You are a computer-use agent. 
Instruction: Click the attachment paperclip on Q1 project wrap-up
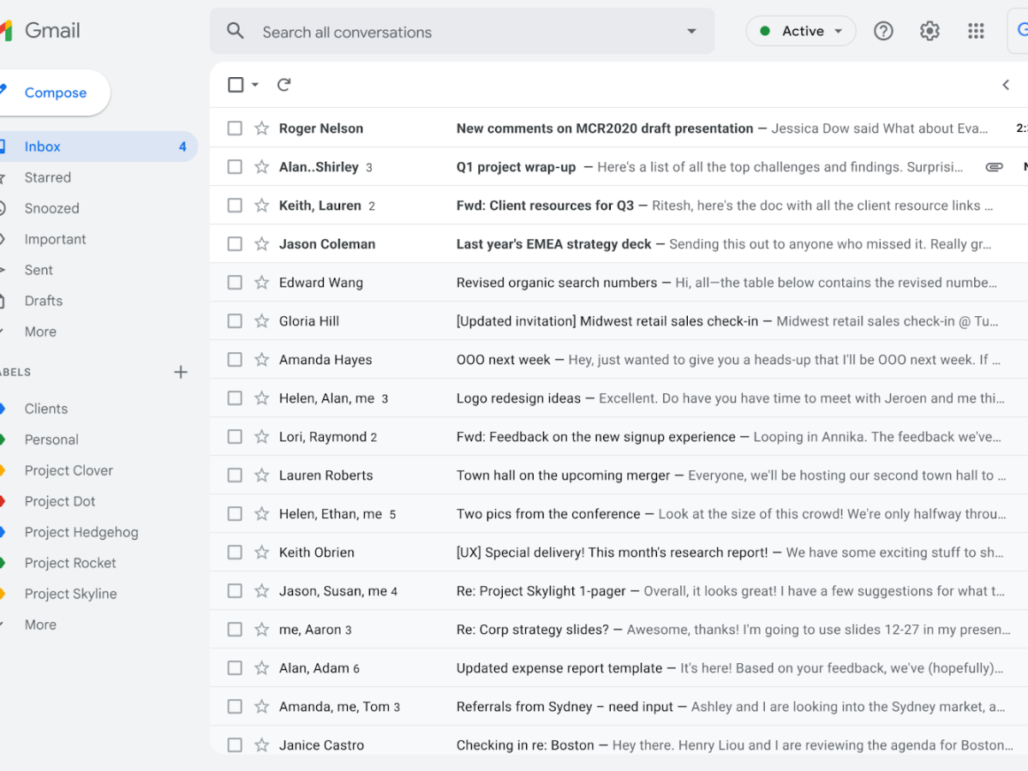(x=994, y=167)
